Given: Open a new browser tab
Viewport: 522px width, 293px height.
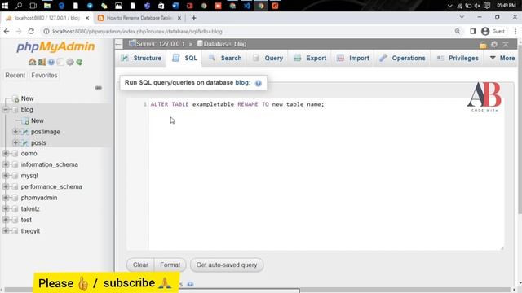Looking at the screenshot, I should pos(194,18).
